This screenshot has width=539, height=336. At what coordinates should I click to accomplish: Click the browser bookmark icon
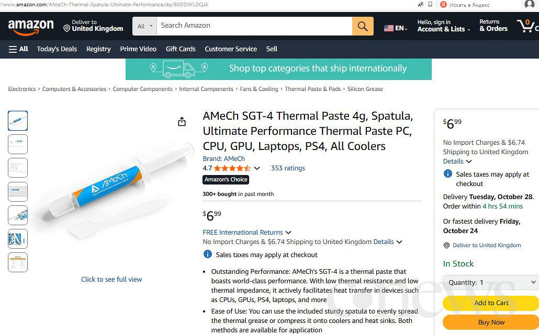(430, 5)
